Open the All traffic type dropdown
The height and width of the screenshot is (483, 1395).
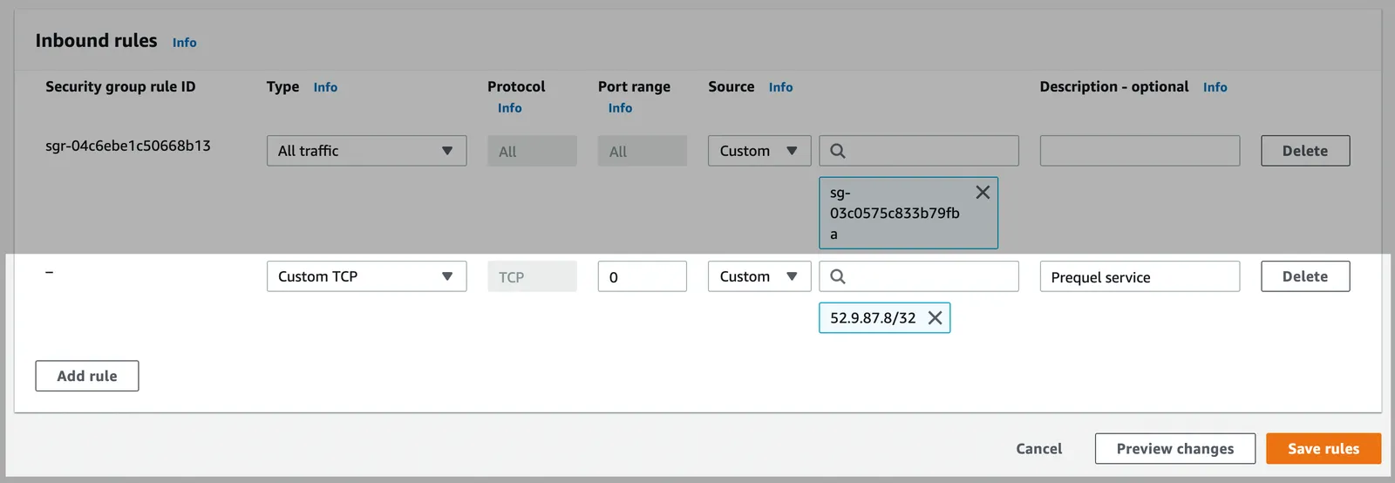tap(366, 151)
